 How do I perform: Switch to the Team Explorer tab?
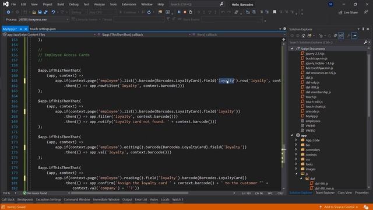[325, 192]
